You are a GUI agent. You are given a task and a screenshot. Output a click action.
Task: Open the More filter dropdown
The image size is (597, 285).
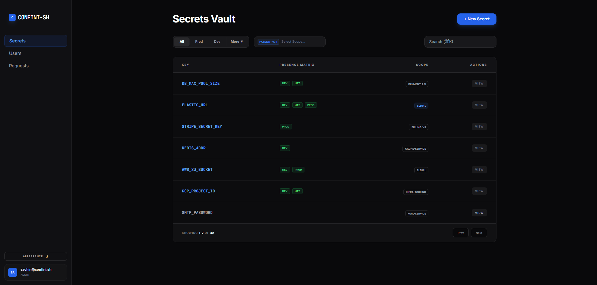[237, 42]
